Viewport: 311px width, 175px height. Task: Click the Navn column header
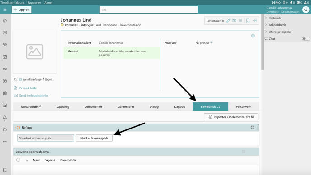[x=37, y=160]
